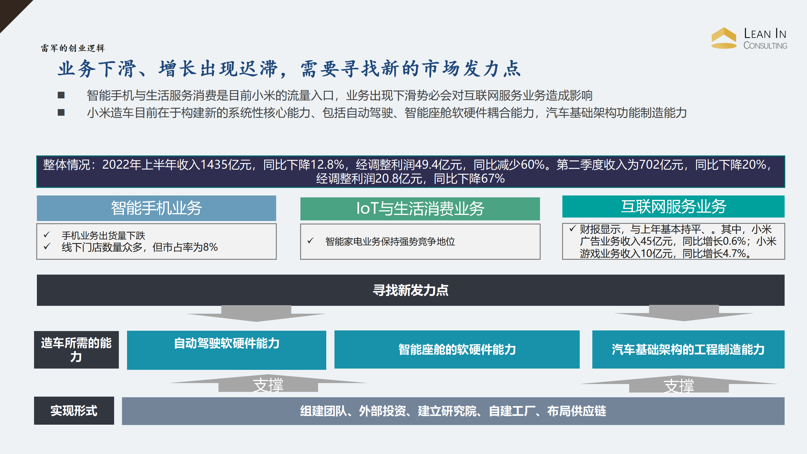The width and height of the screenshot is (807, 454).
Task: Click the Lean In Consulting logo
Action: [749, 38]
